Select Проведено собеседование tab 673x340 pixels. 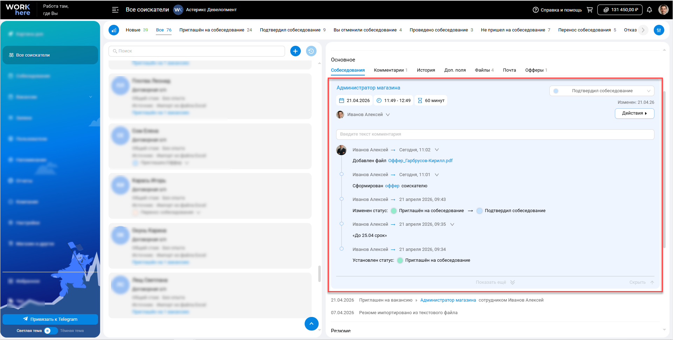(441, 30)
